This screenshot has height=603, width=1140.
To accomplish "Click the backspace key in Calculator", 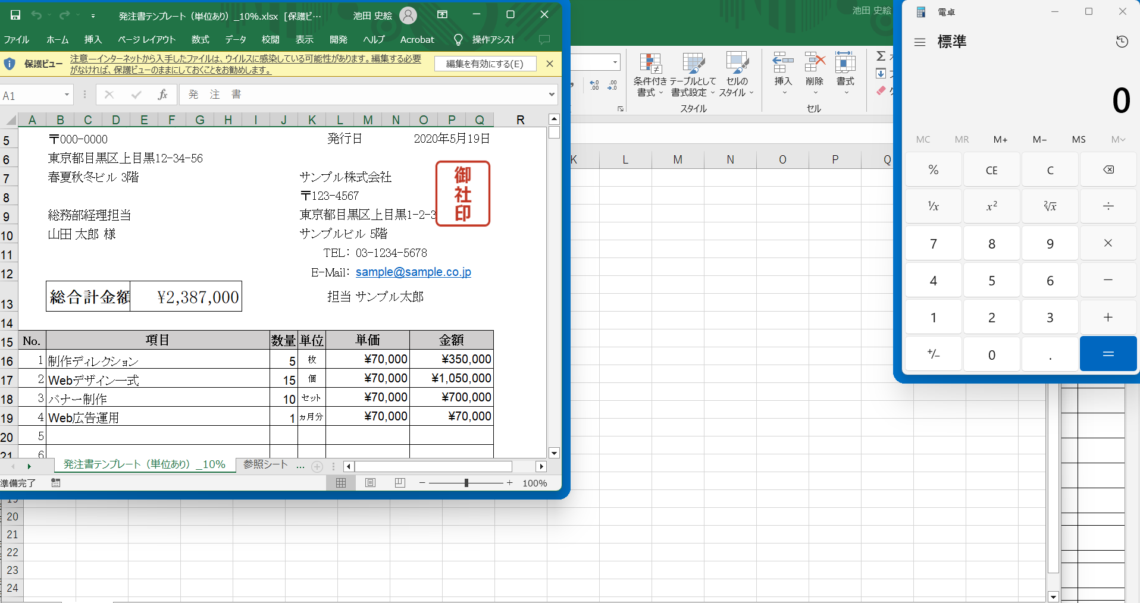I will [1108, 170].
